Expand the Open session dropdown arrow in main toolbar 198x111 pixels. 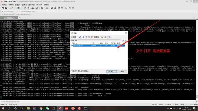click(x=8, y=8)
